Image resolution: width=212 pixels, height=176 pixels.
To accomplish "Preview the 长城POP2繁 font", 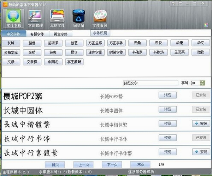I will [x=167, y=95].
